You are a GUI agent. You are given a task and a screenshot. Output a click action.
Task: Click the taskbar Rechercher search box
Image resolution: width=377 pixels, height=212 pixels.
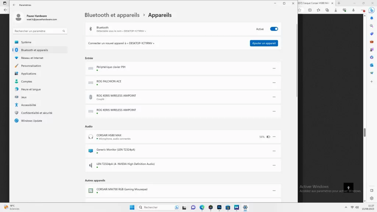pyautogui.click(x=159, y=208)
